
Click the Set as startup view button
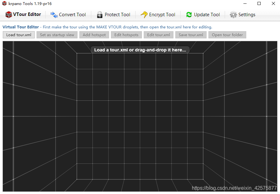tap(57, 35)
